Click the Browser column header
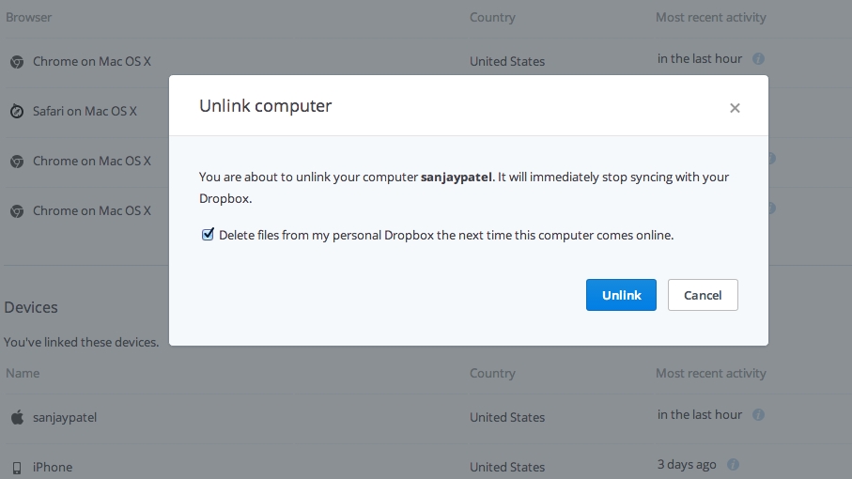Viewport: 852px width, 479px height. pos(29,17)
